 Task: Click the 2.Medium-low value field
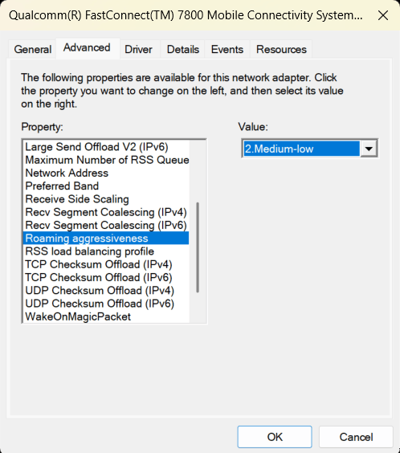point(301,149)
